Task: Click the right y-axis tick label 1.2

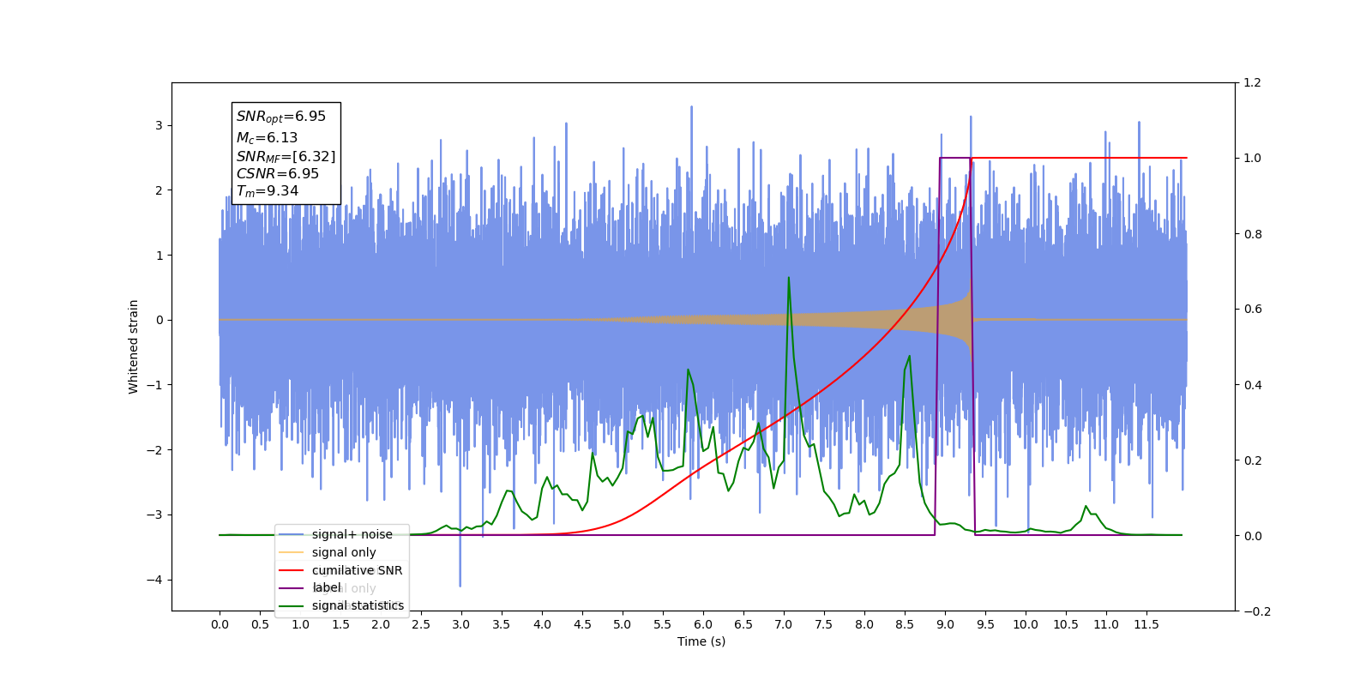Action: coord(1252,83)
